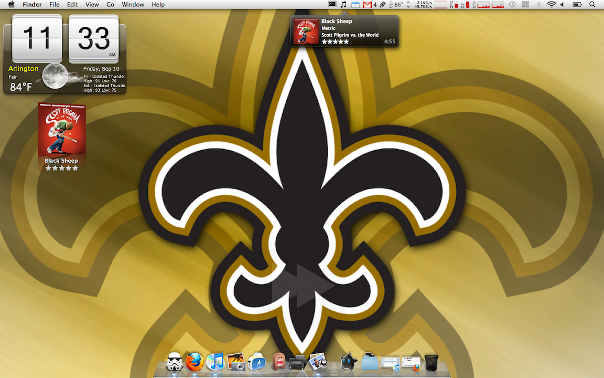Launch Preview from the Dock
Image resolution: width=604 pixels, height=378 pixels.
(318, 362)
